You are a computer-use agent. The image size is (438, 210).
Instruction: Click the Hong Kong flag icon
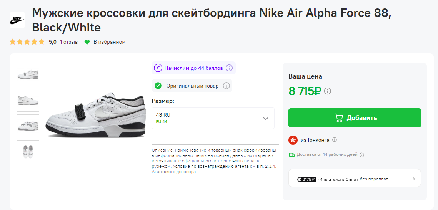pyautogui.click(x=293, y=140)
